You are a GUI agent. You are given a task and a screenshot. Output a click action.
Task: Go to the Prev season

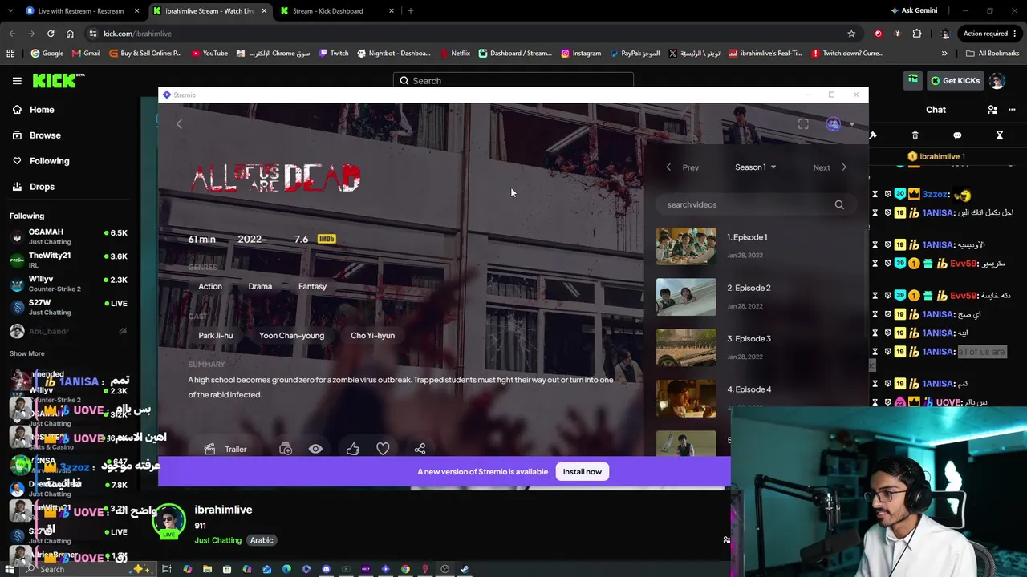pyautogui.click(x=683, y=167)
